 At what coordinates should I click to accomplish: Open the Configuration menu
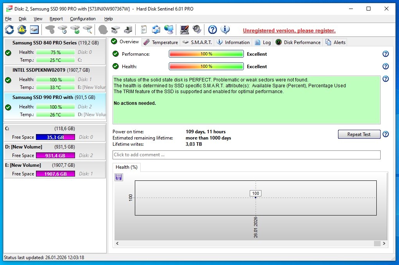(x=82, y=19)
